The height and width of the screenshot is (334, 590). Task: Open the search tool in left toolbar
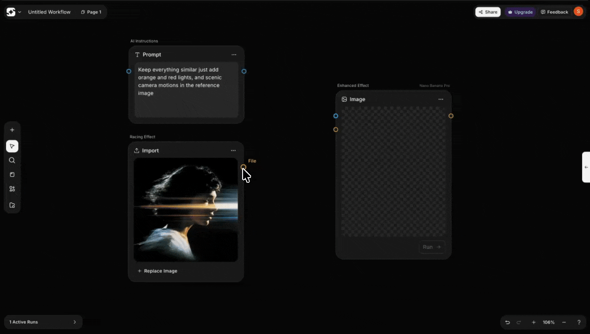[12, 161]
